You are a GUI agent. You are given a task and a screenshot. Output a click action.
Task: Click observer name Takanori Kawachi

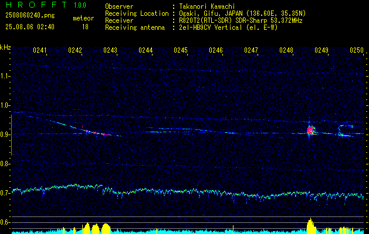pyautogui.click(x=207, y=6)
